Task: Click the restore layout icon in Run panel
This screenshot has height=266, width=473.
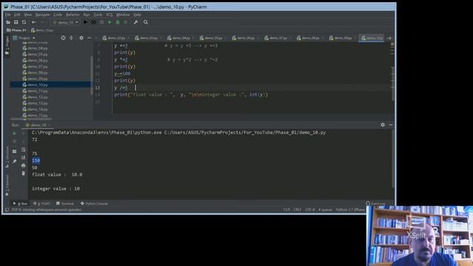Action: coord(15,151)
